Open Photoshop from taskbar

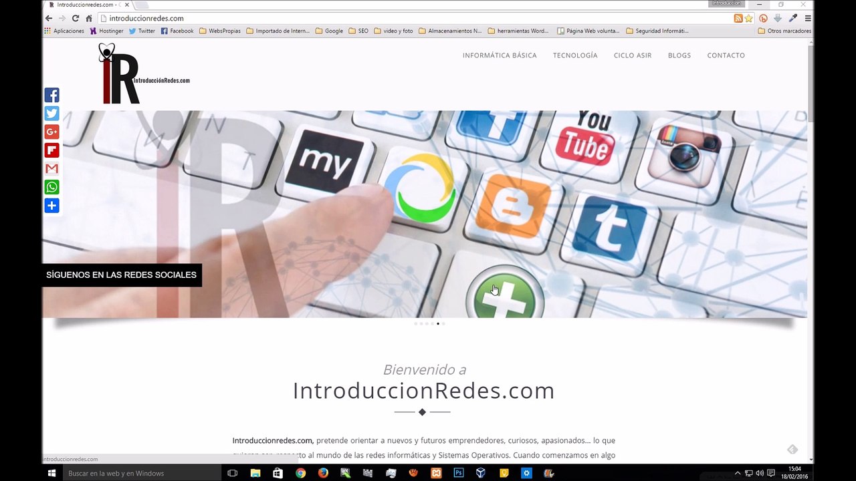[x=459, y=473]
